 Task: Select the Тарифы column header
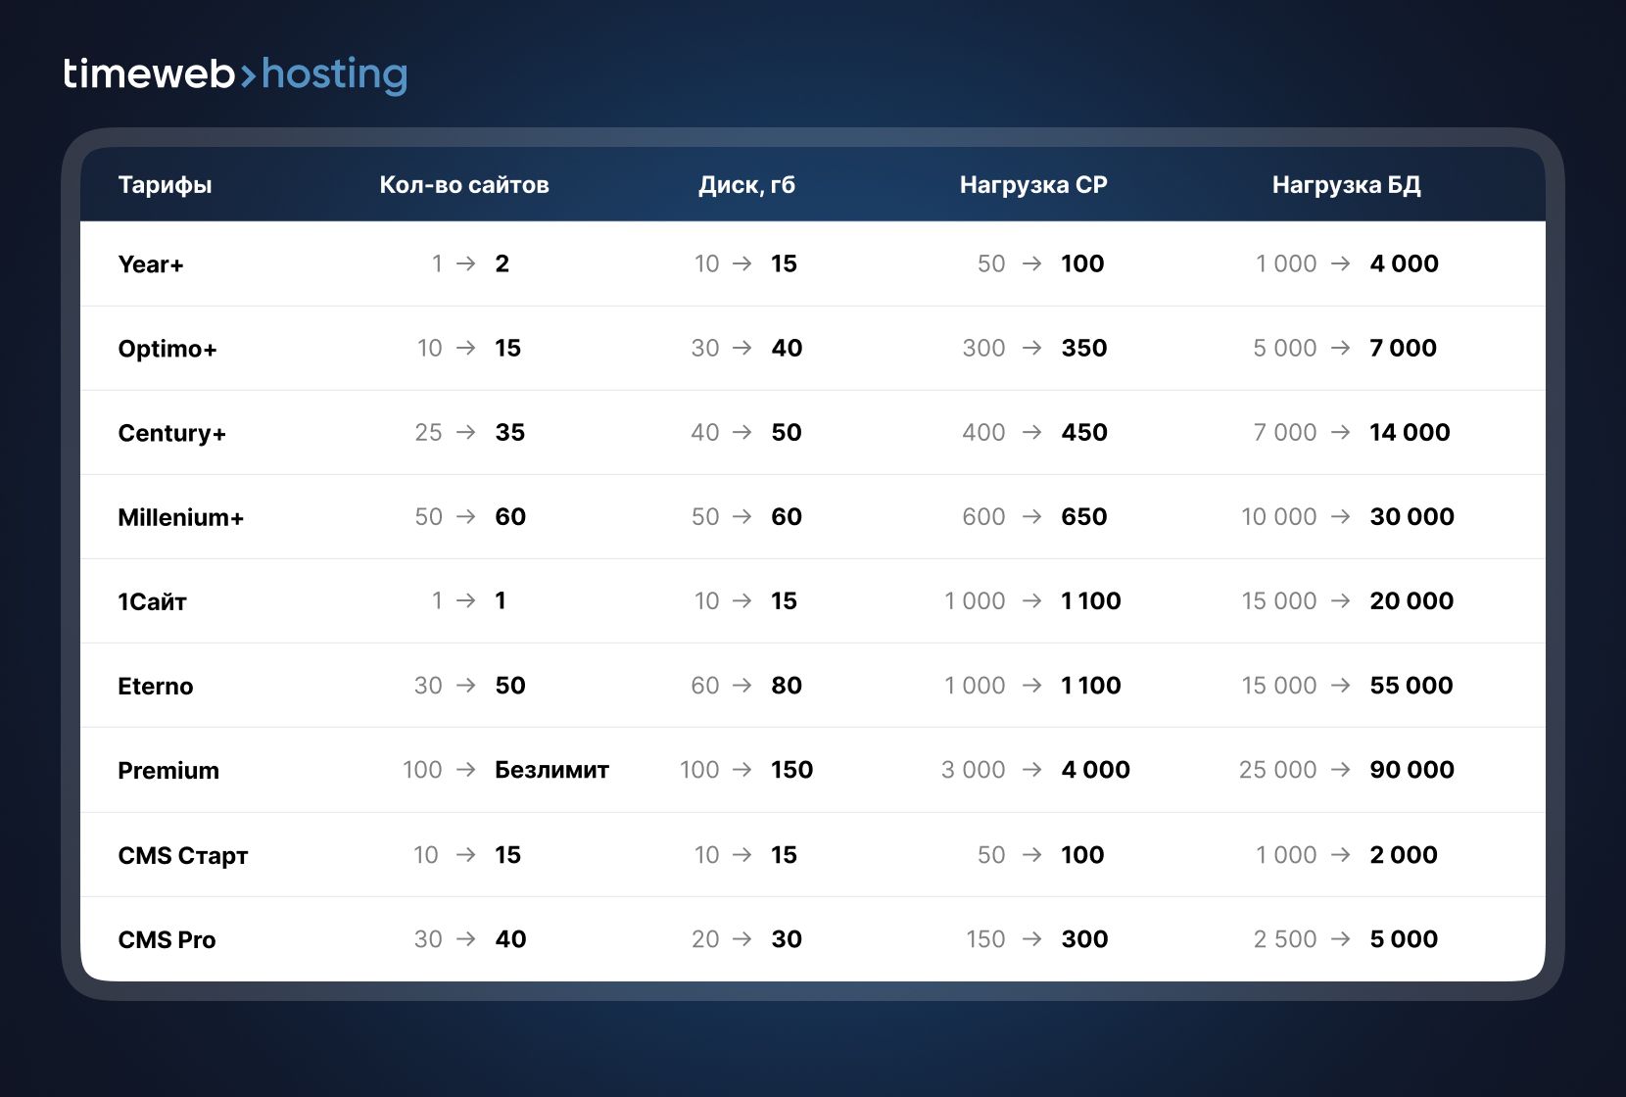165,185
